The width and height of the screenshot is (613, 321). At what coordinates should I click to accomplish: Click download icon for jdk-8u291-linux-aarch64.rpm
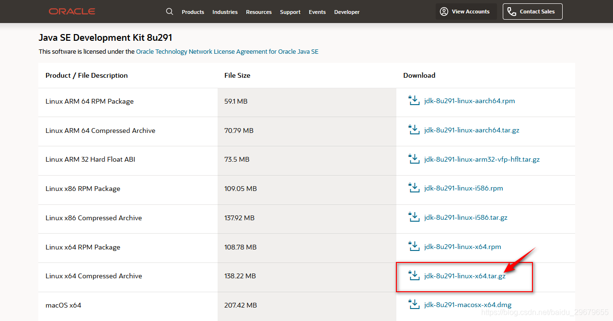414,100
